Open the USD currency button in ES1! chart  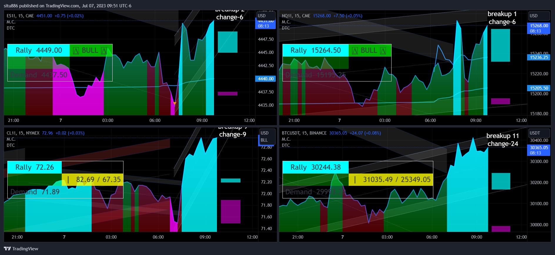click(266, 16)
